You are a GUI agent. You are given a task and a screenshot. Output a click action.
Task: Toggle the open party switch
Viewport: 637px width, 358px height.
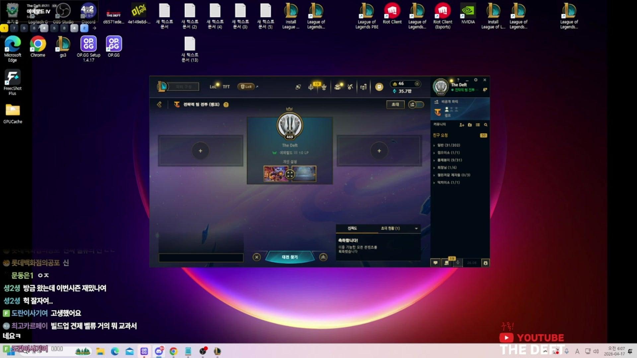416,105
